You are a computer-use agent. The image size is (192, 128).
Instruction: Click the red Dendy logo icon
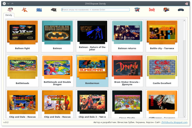point(152,10)
